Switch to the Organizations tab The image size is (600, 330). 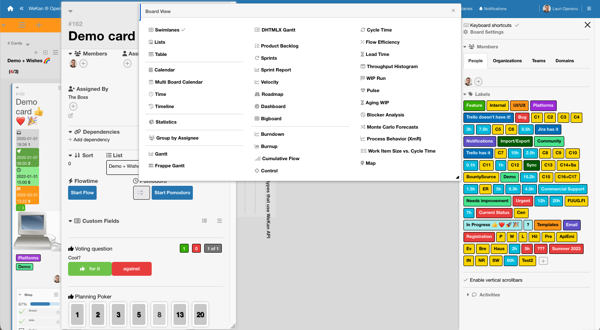coord(507,61)
